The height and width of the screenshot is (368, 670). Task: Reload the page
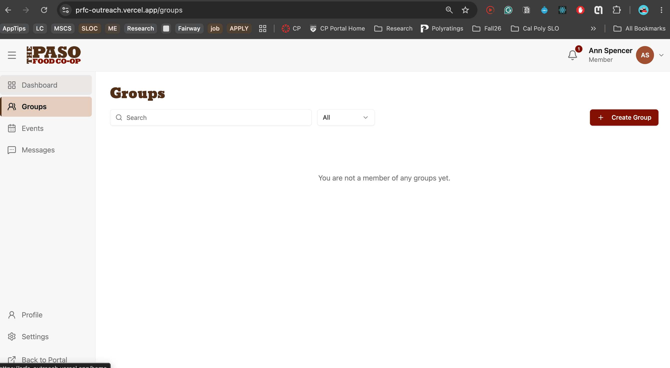pos(44,10)
